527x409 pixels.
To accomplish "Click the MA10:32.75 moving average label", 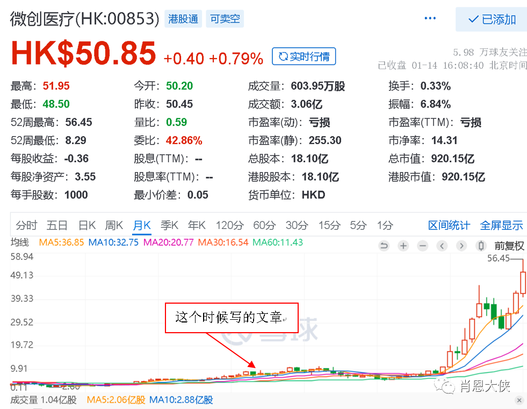I will [x=113, y=242].
